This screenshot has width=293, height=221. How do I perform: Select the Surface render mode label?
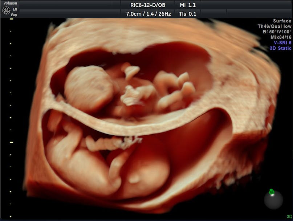[282, 21]
